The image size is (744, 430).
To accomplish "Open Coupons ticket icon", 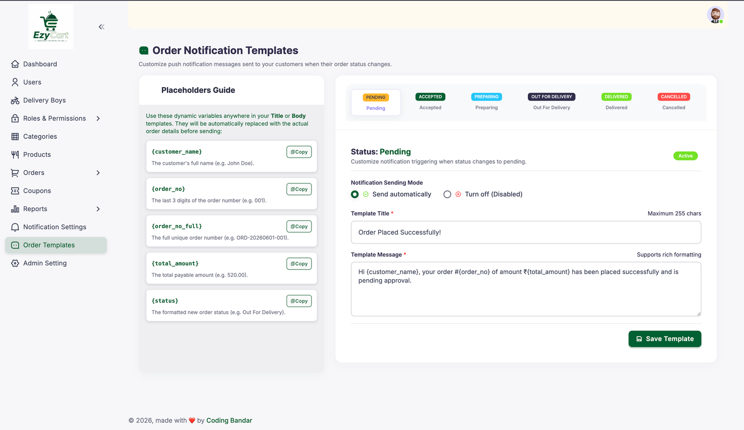I will [15, 191].
